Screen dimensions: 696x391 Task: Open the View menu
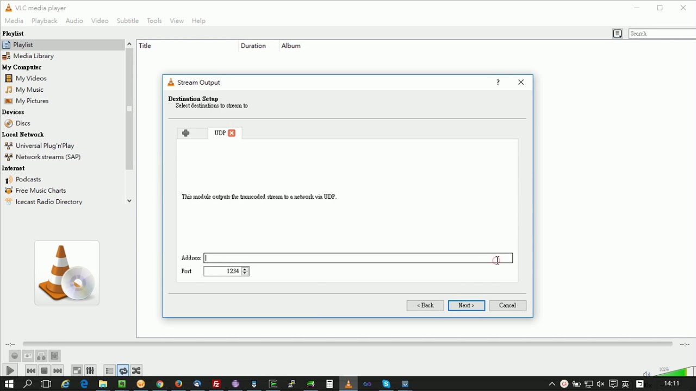pyautogui.click(x=177, y=21)
